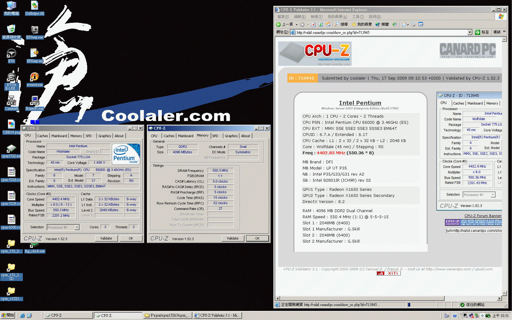Click the CPU-Z validation database logo
This screenshot has height=320, width=512.
point(315,54)
